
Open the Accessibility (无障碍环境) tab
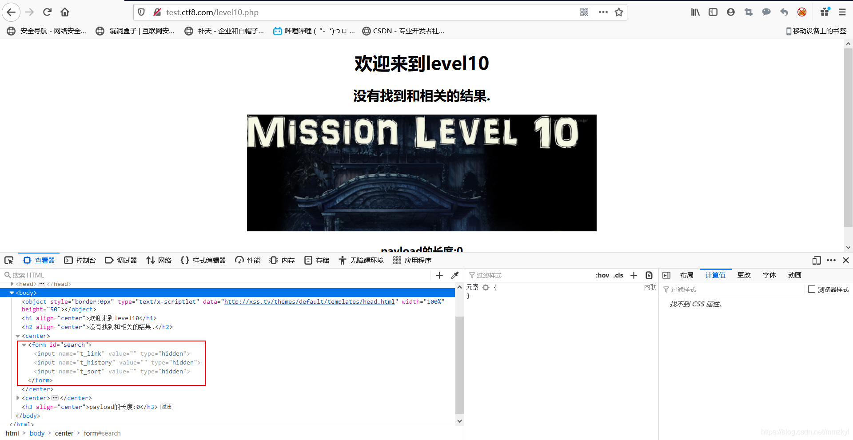(x=361, y=261)
